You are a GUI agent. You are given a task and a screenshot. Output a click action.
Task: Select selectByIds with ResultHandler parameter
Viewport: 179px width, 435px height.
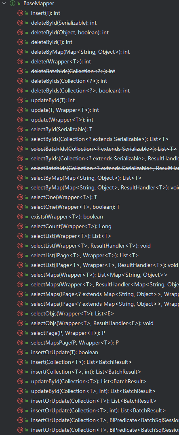105,158
